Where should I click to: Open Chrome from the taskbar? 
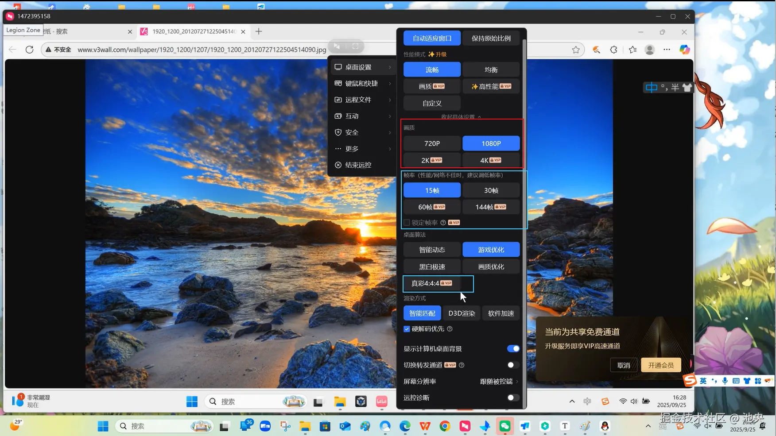tap(445, 426)
